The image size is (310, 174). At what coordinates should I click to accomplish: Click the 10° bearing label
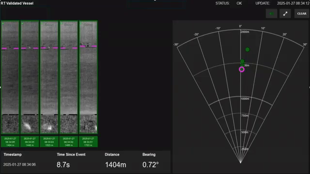pyautogui.click(x=263, y=29)
